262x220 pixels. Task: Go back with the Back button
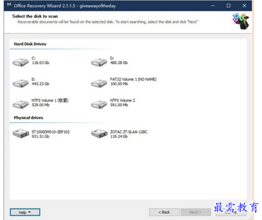(164, 212)
